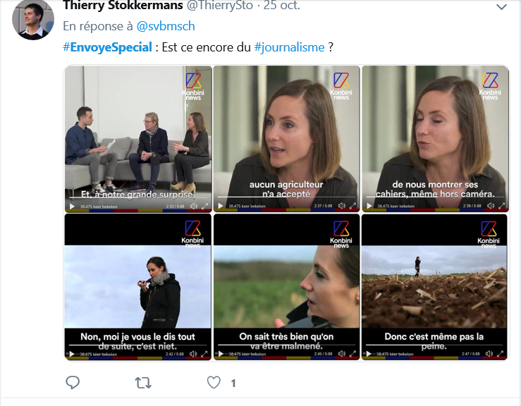The width and height of the screenshot is (521, 406).
Task: Visit the @svbmsch profile link
Action: tap(165, 26)
